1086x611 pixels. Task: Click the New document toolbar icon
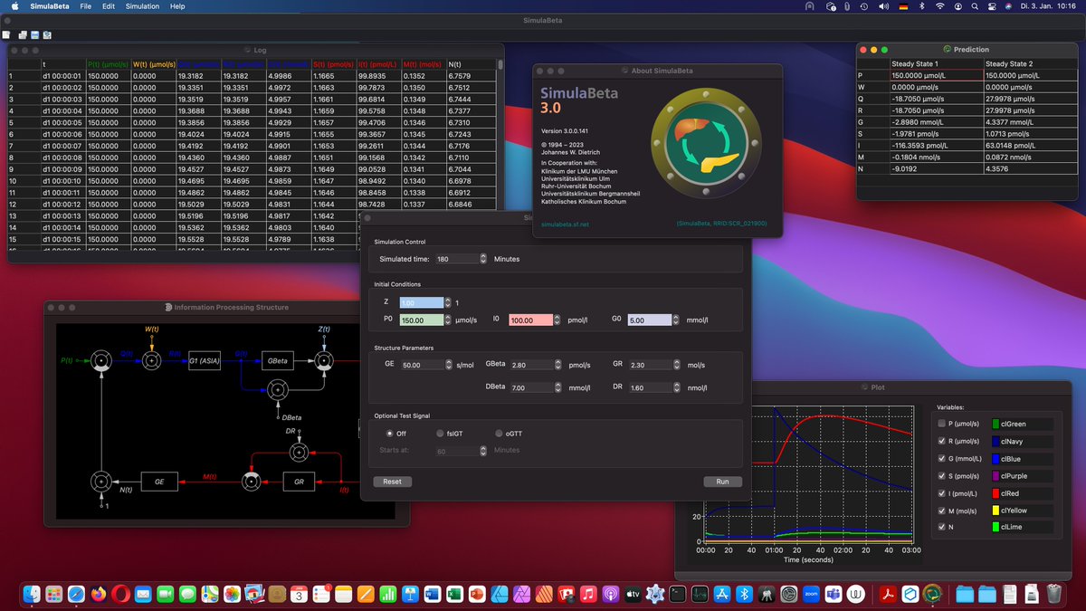coord(6,34)
